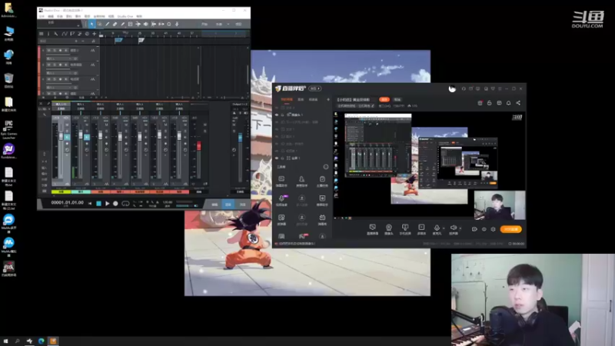The image size is (615, 346).
Task: Open Epic Games Launcher desktop icon
Action: point(8,129)
